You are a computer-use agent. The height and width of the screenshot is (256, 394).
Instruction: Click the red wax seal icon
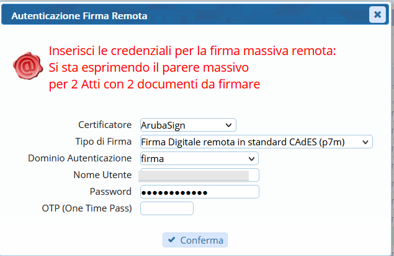(x=27, y=64)
